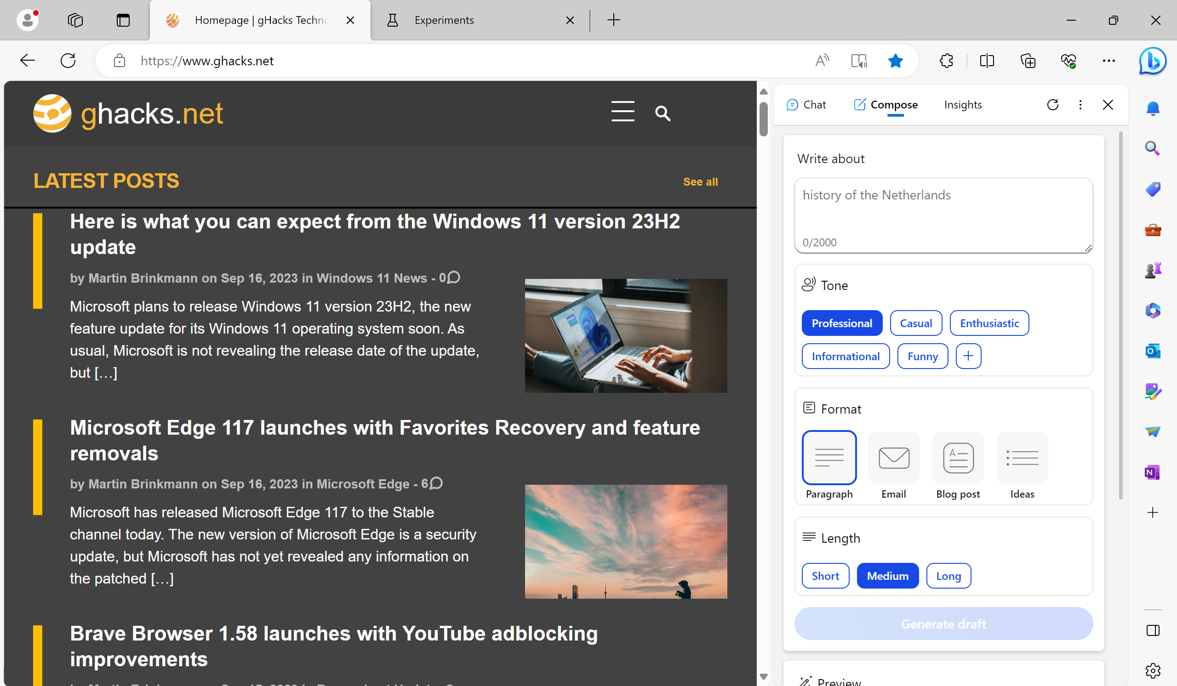Open the ghacks hamburger menu
1177x686 pixels.
(x=623, y=112)
